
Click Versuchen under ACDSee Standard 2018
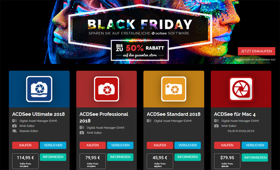click(x=188, y=145)
